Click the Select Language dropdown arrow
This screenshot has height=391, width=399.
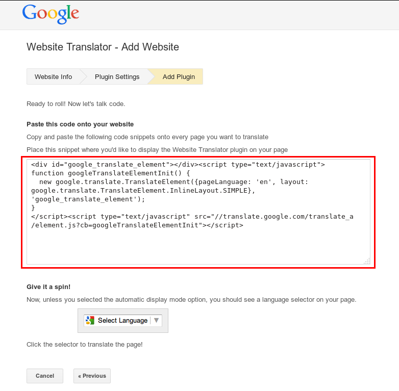156,320
